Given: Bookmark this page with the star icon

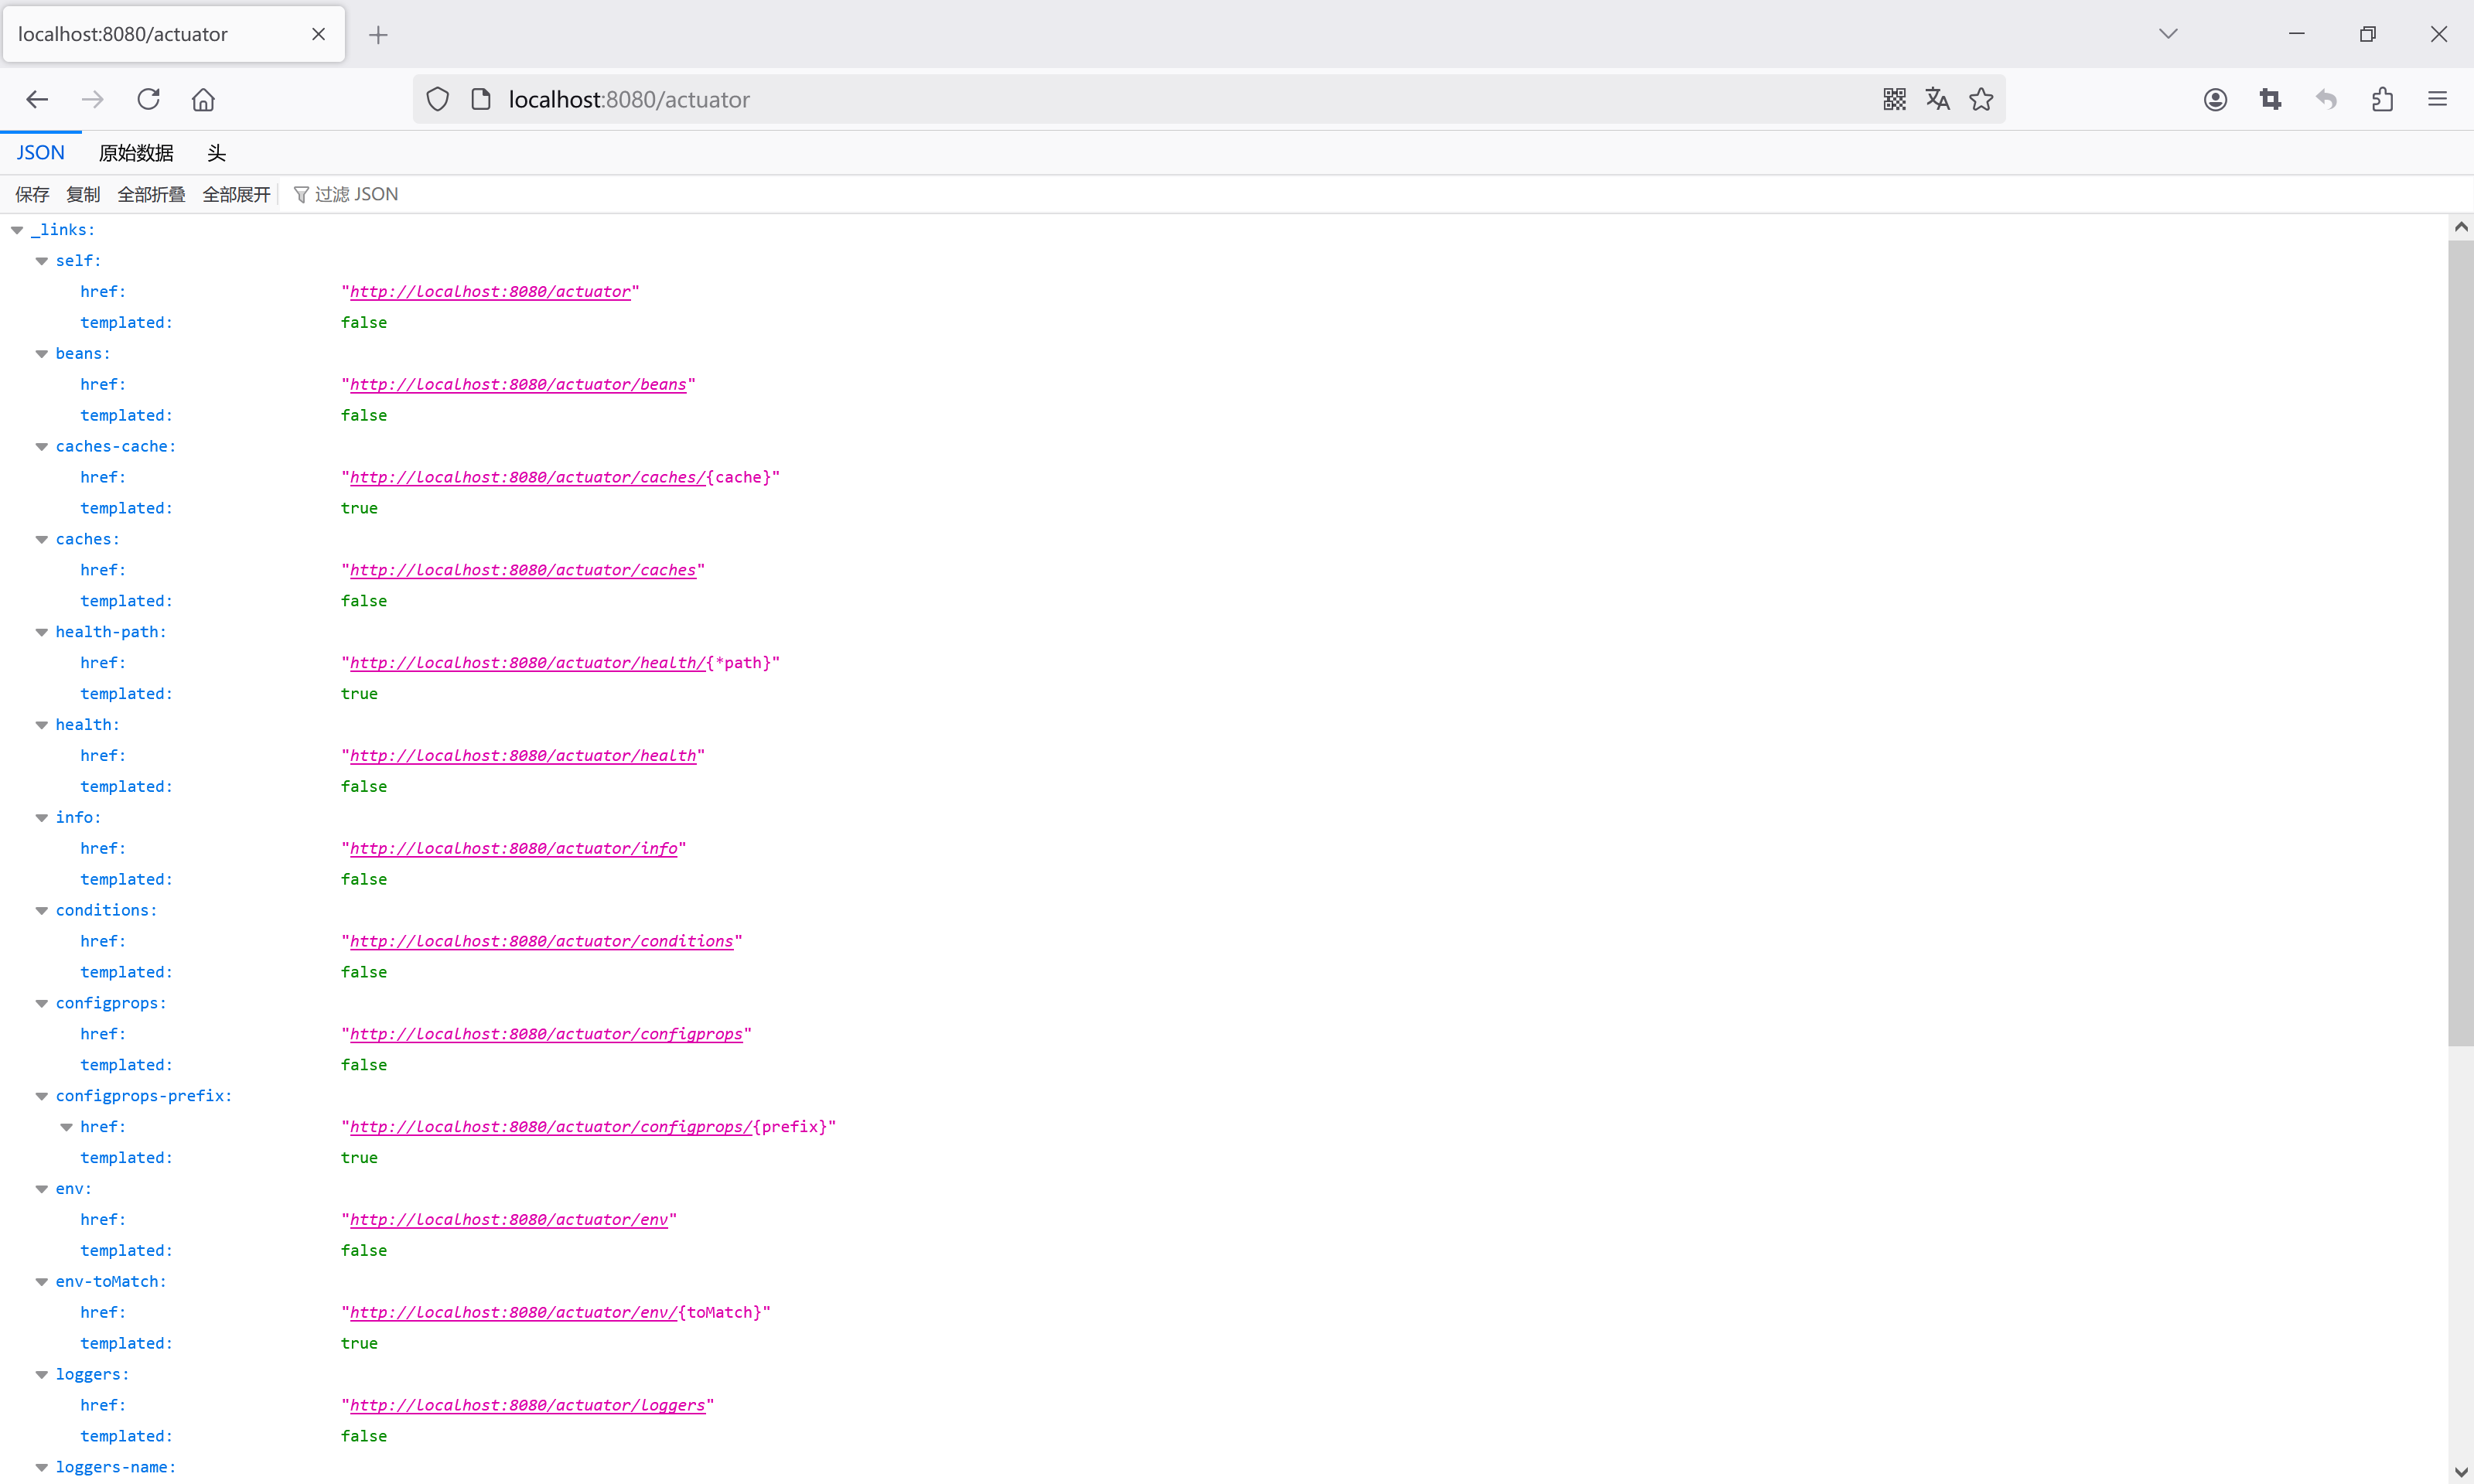Looking at the screenshot, I should tap(1981, 99).
